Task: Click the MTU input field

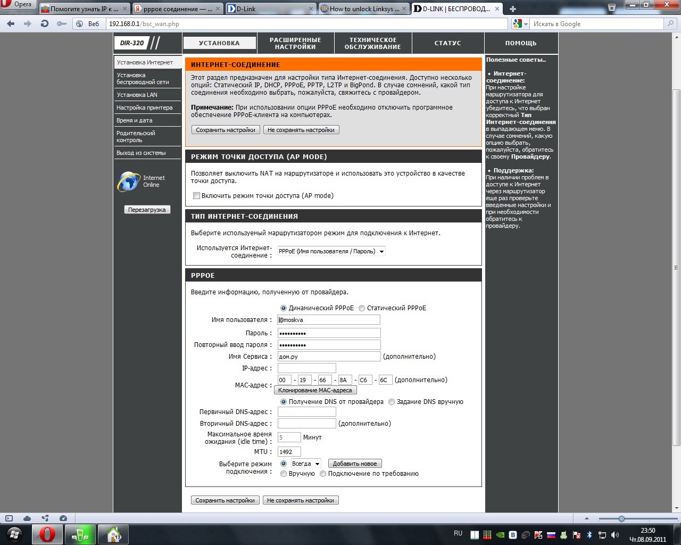Action: click(289, 452)
